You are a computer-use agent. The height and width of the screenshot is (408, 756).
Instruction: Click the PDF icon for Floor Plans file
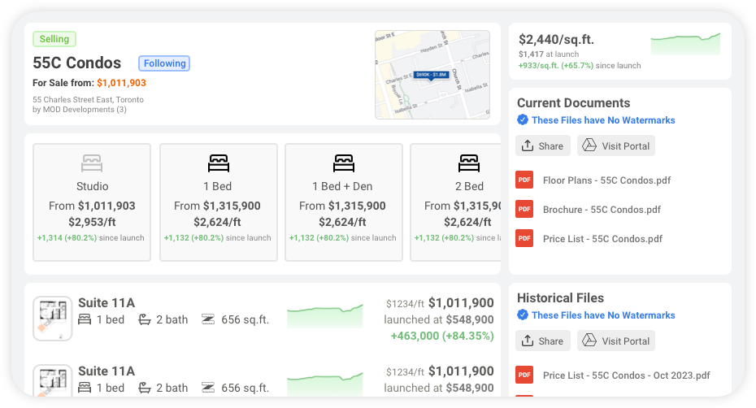coord(524,180)
